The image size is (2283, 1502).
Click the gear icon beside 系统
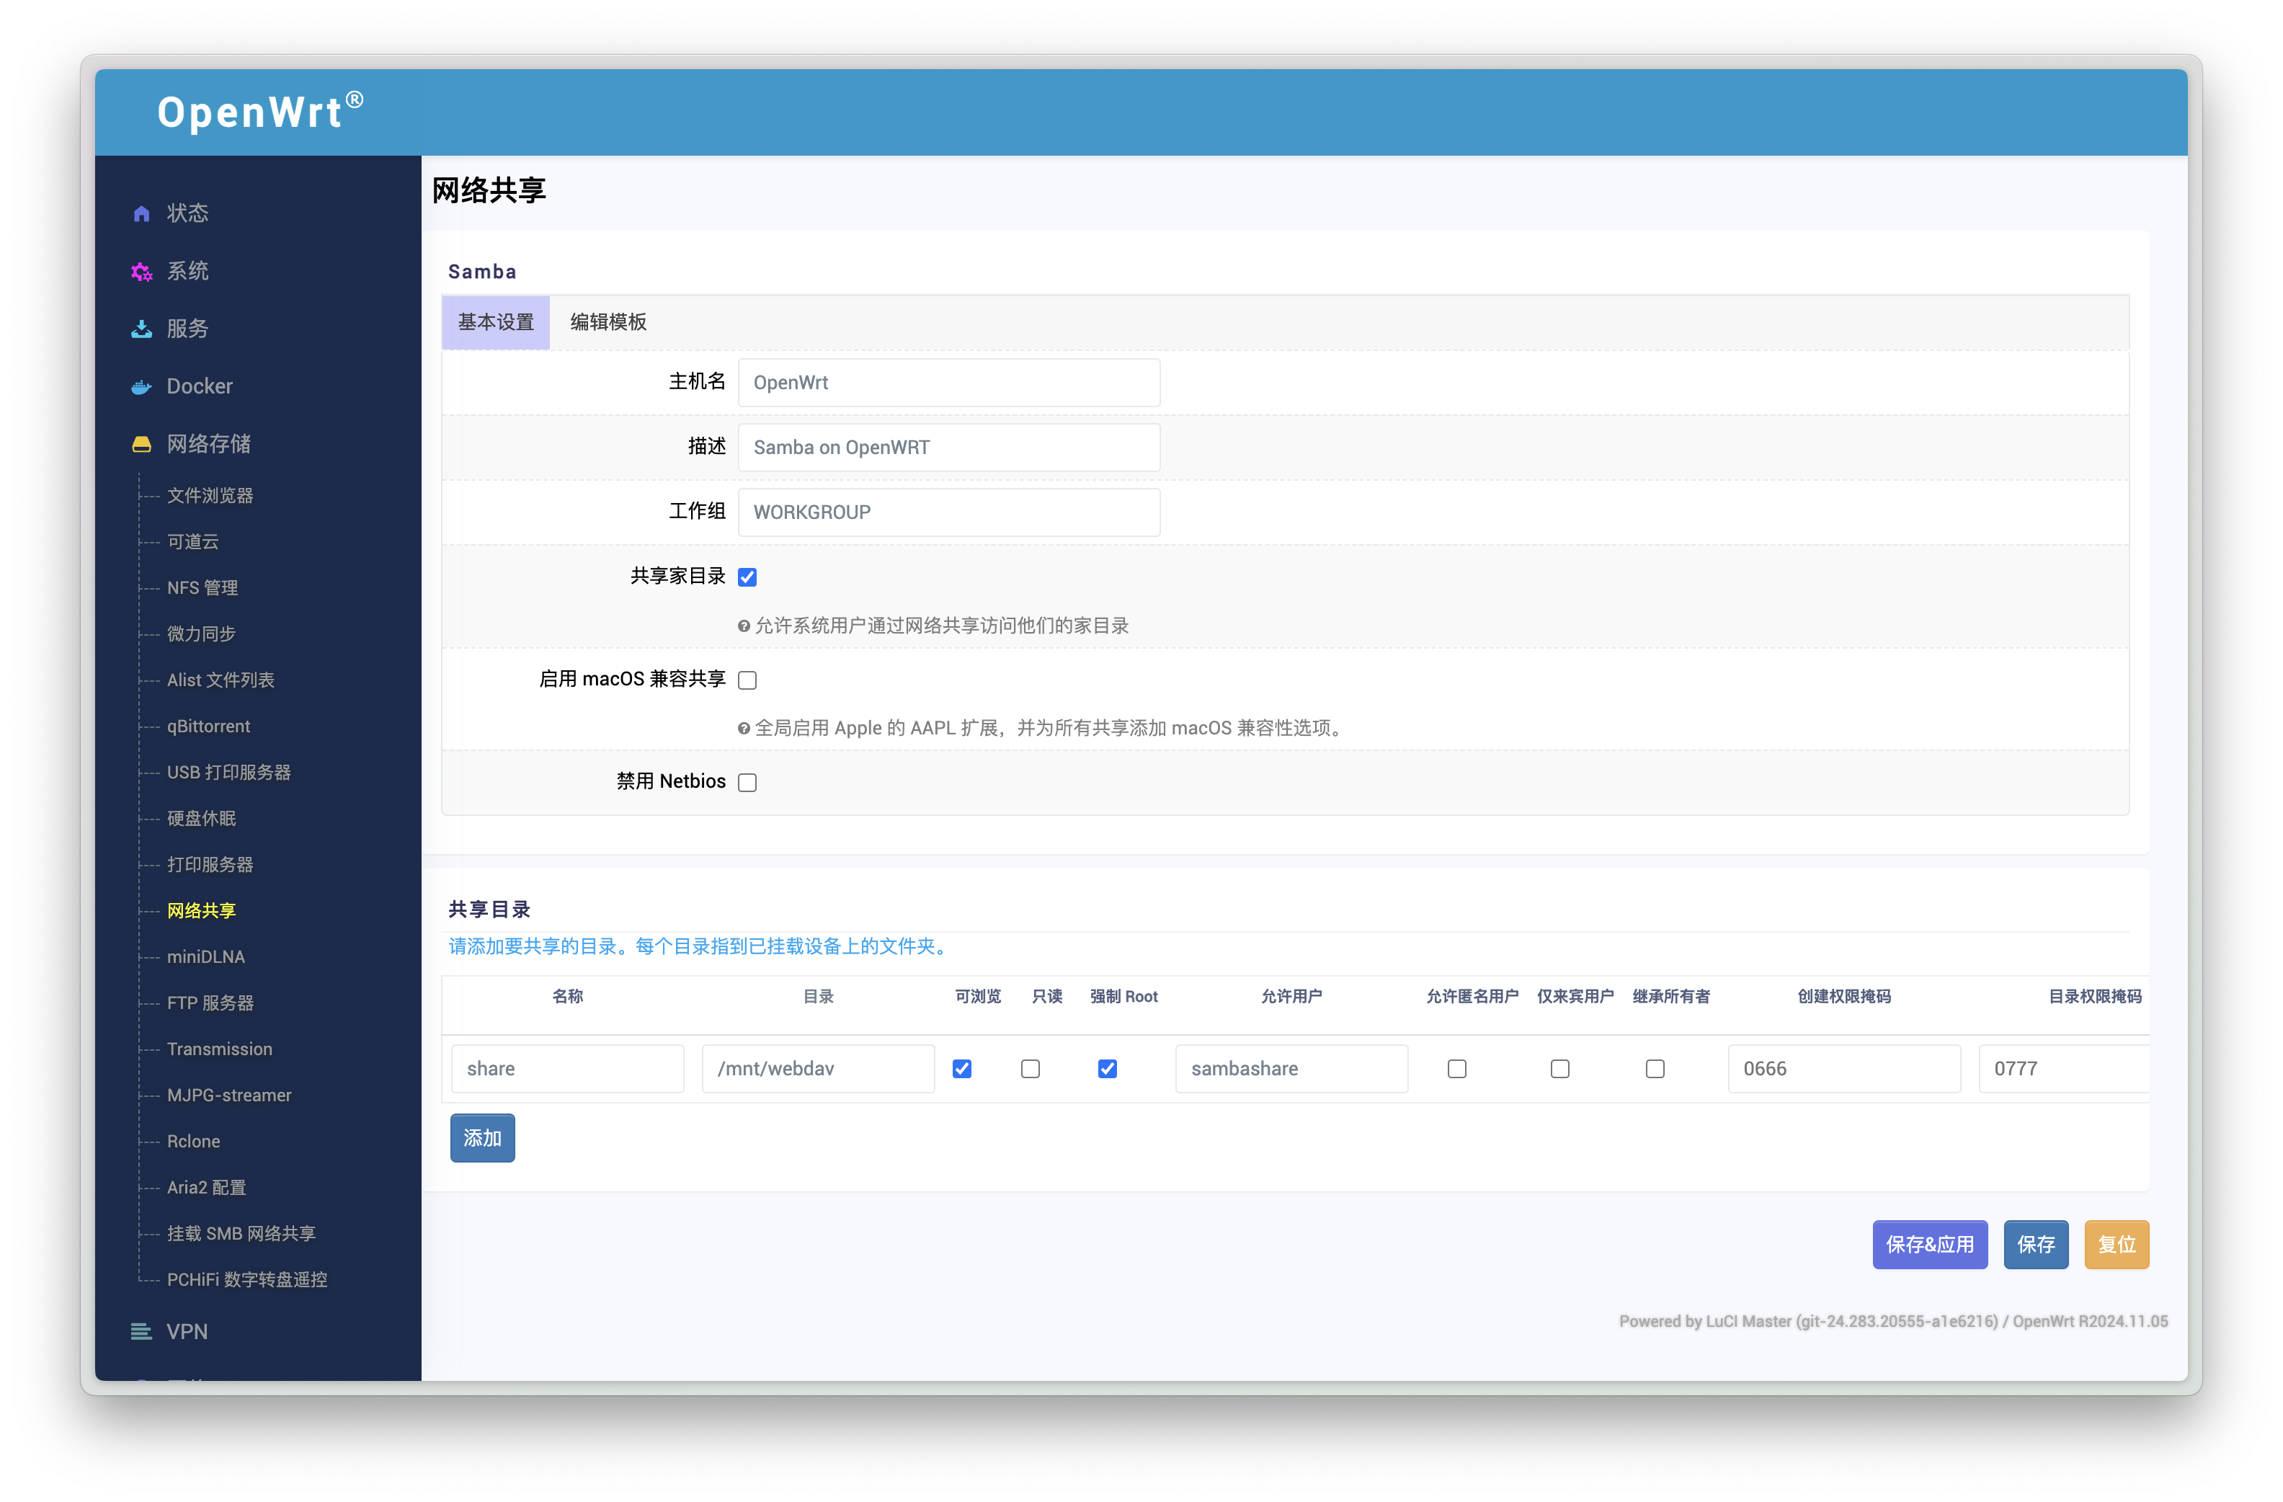141,272
